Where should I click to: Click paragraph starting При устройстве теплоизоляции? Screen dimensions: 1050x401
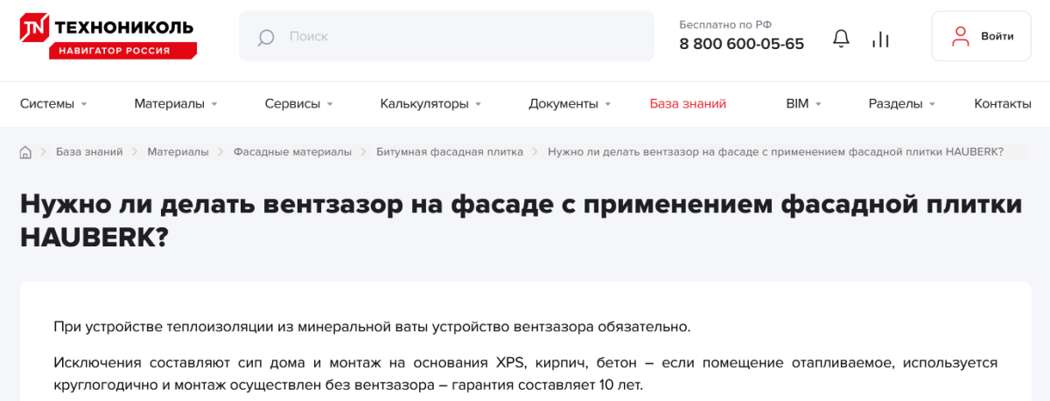pyautogui.click(x=372, y=328)
